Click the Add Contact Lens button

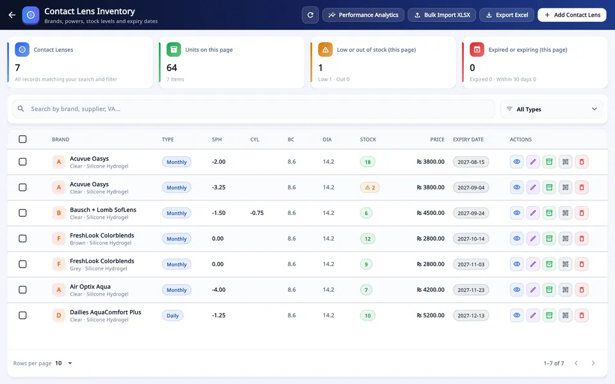tap(572, 15)
